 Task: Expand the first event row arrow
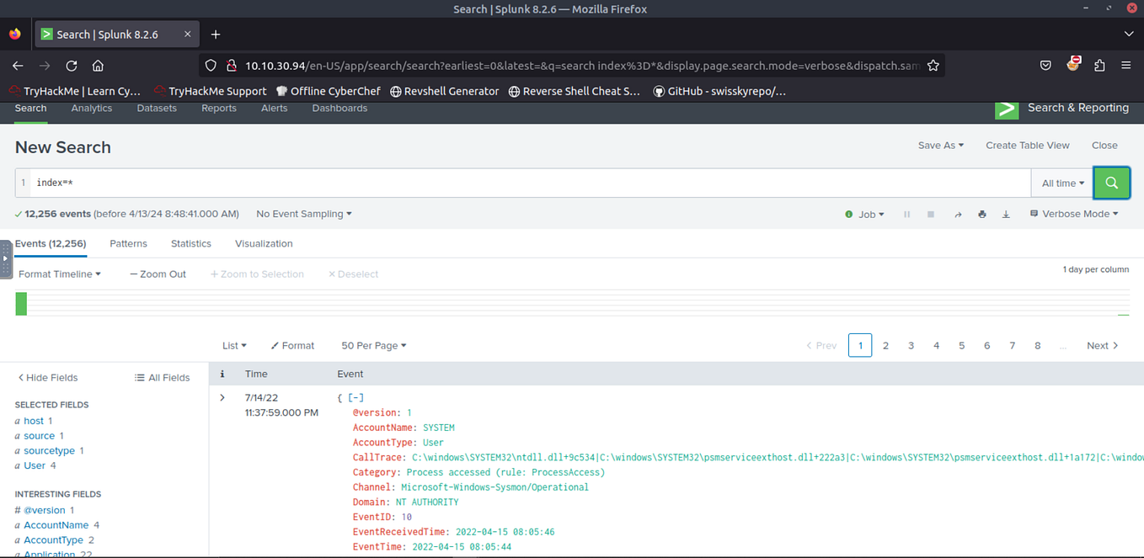point(222,397)
